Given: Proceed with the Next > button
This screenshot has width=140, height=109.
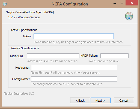Looking at the screenshot, I should tap(100, 101).
